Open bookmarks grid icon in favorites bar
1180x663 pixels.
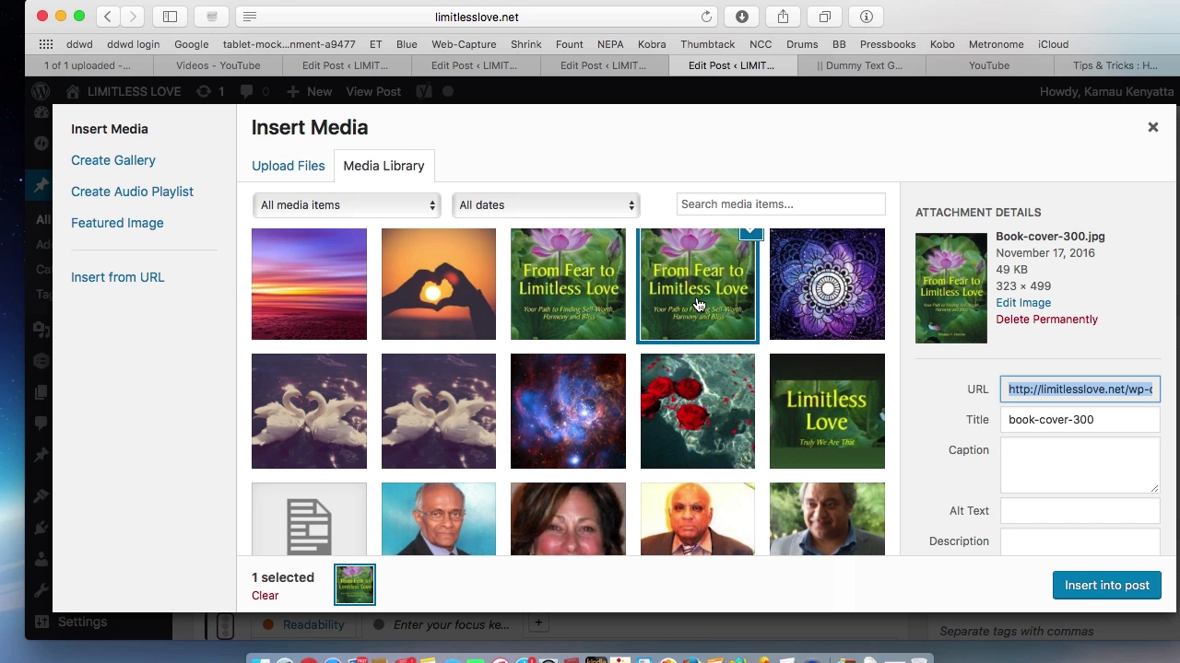click(46, 44)
